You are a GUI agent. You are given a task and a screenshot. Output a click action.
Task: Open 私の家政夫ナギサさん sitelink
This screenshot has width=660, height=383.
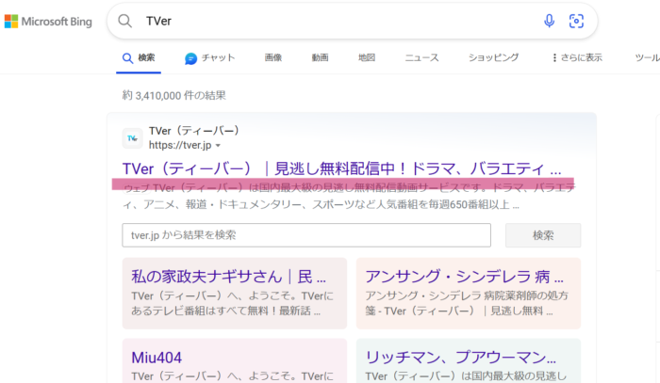coord(228,277)
